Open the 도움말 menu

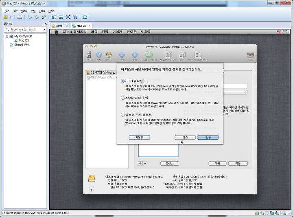point(145,32)
